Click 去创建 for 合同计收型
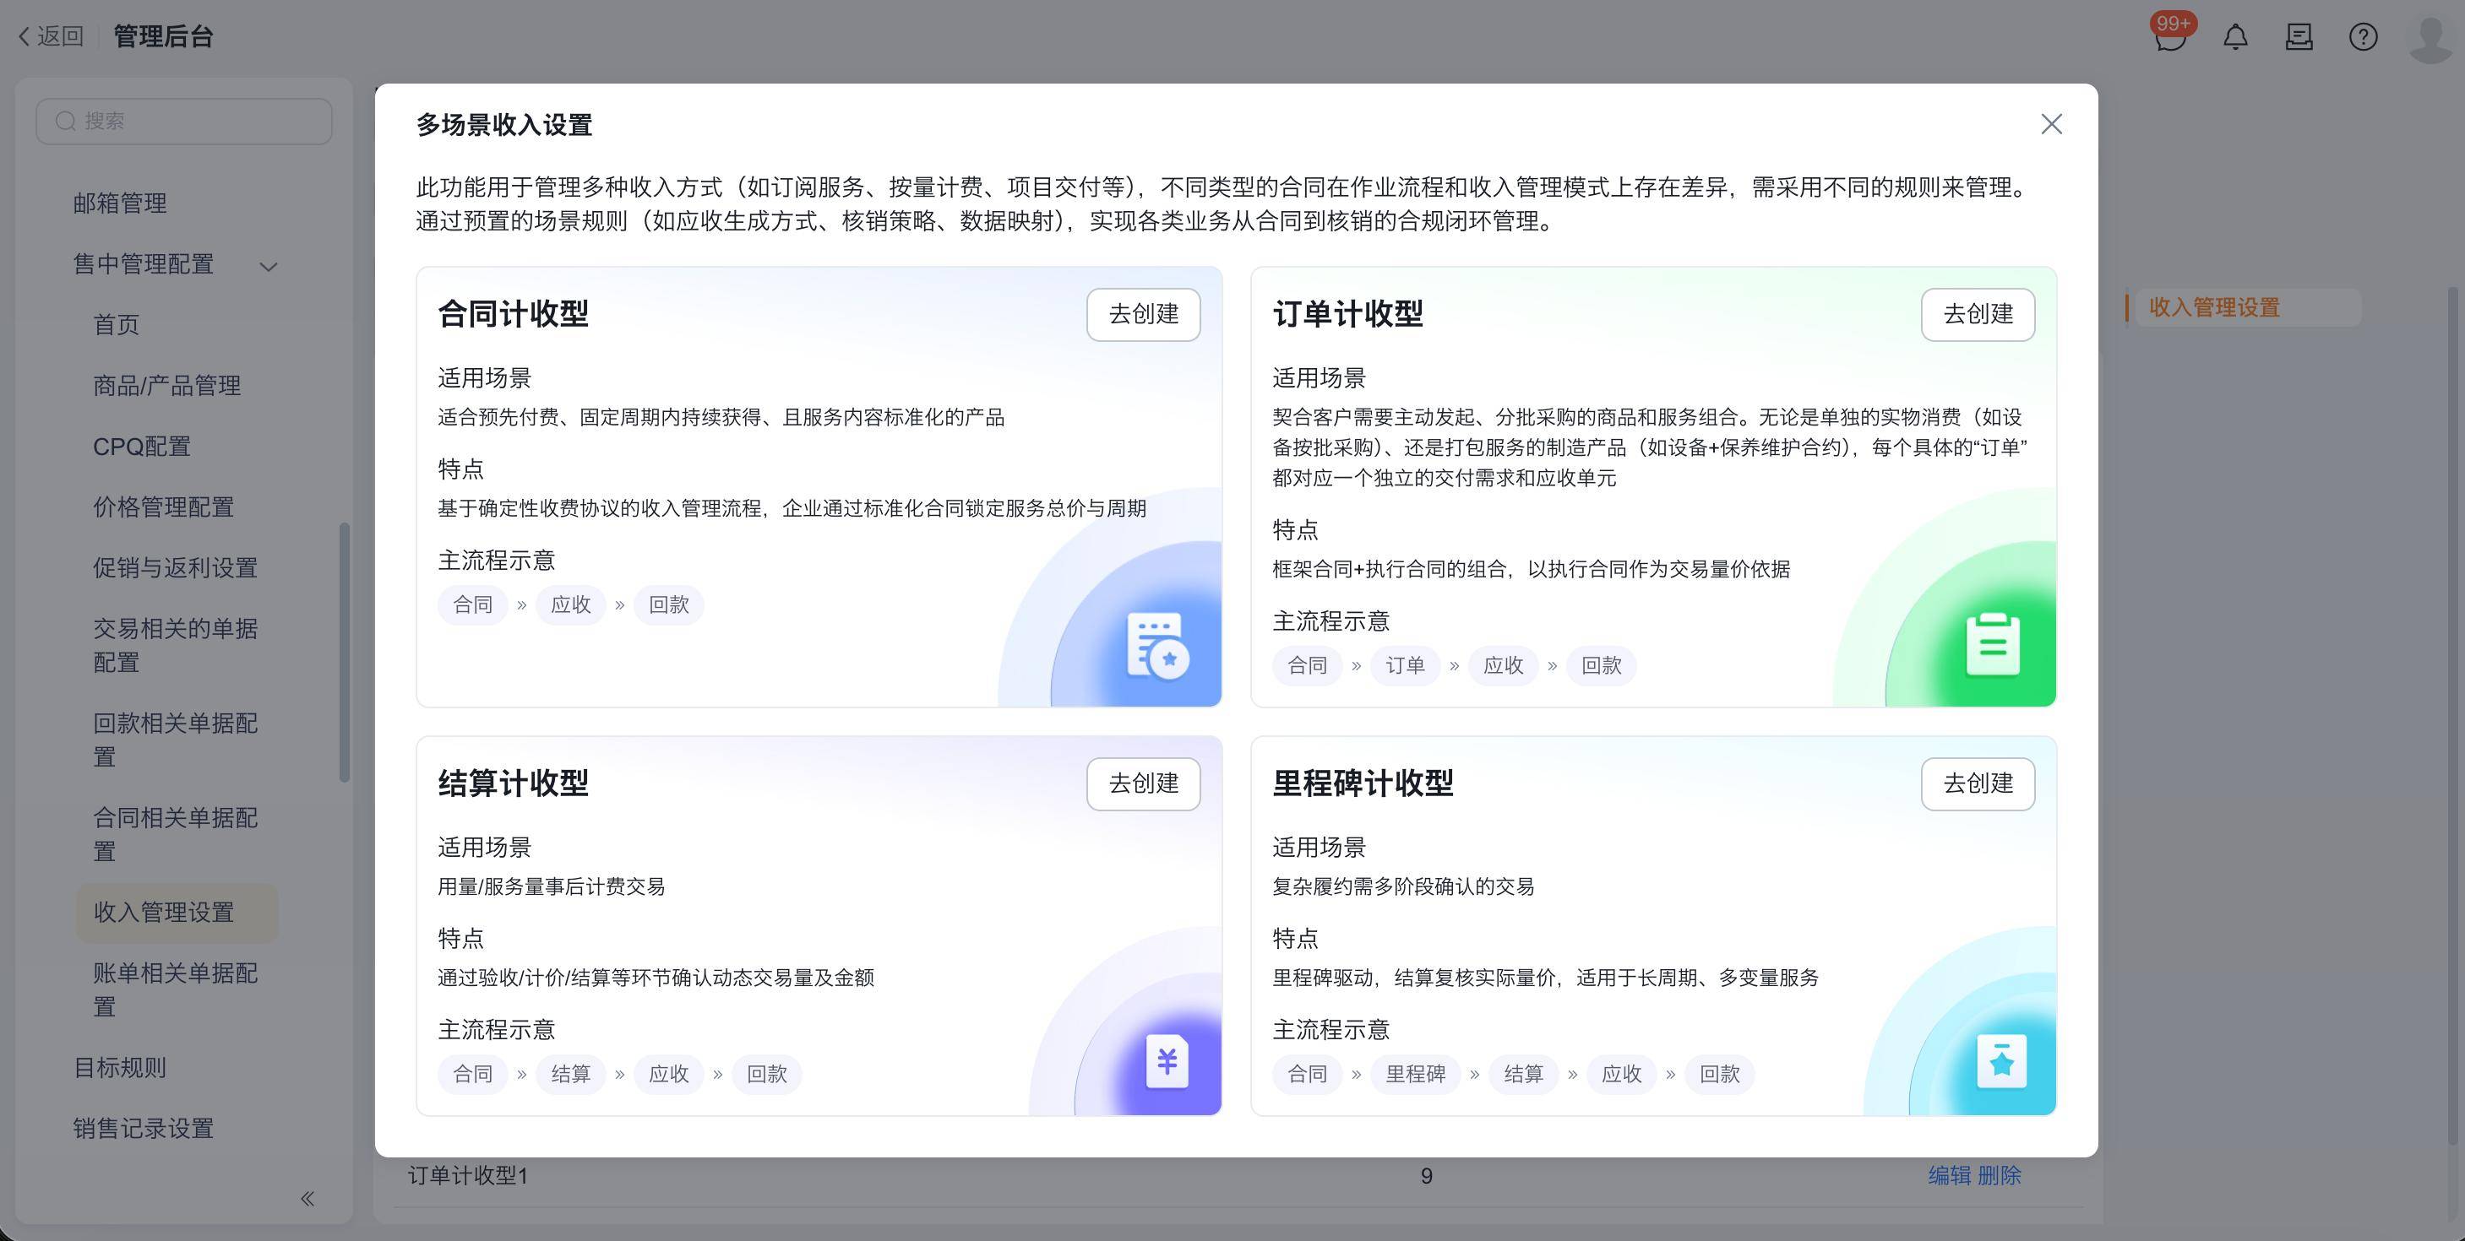 coord(1143,313)
